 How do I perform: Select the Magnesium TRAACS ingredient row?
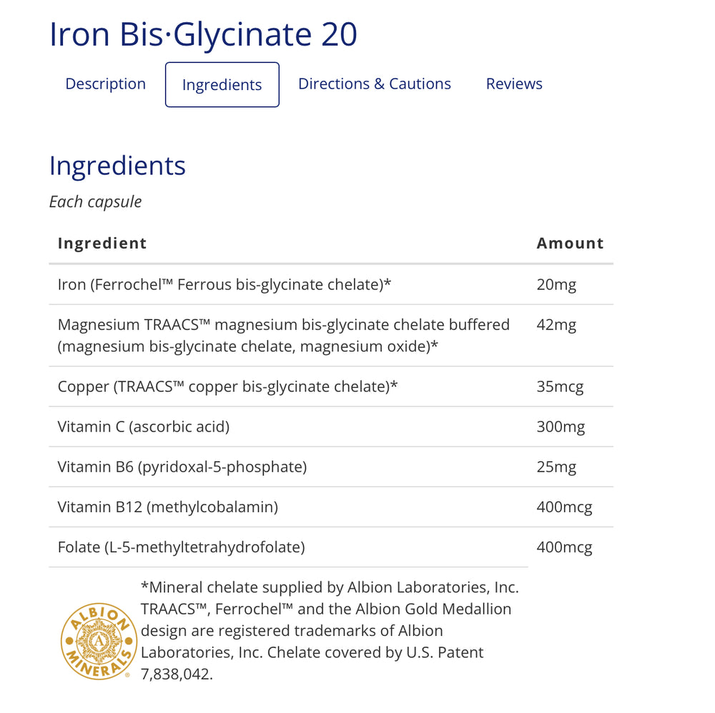(331, 336)
